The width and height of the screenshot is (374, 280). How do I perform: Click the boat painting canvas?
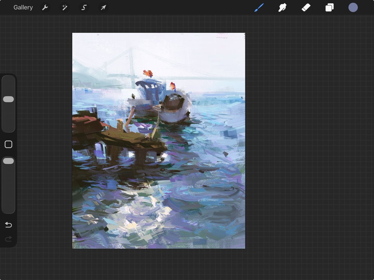click(159, 141)
